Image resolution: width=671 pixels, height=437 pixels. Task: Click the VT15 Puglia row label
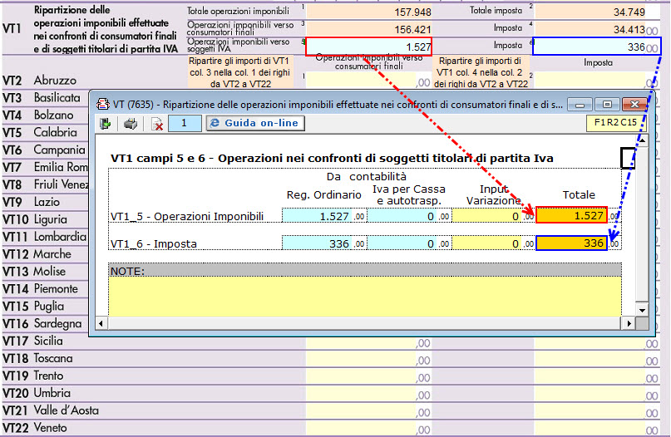33,307
